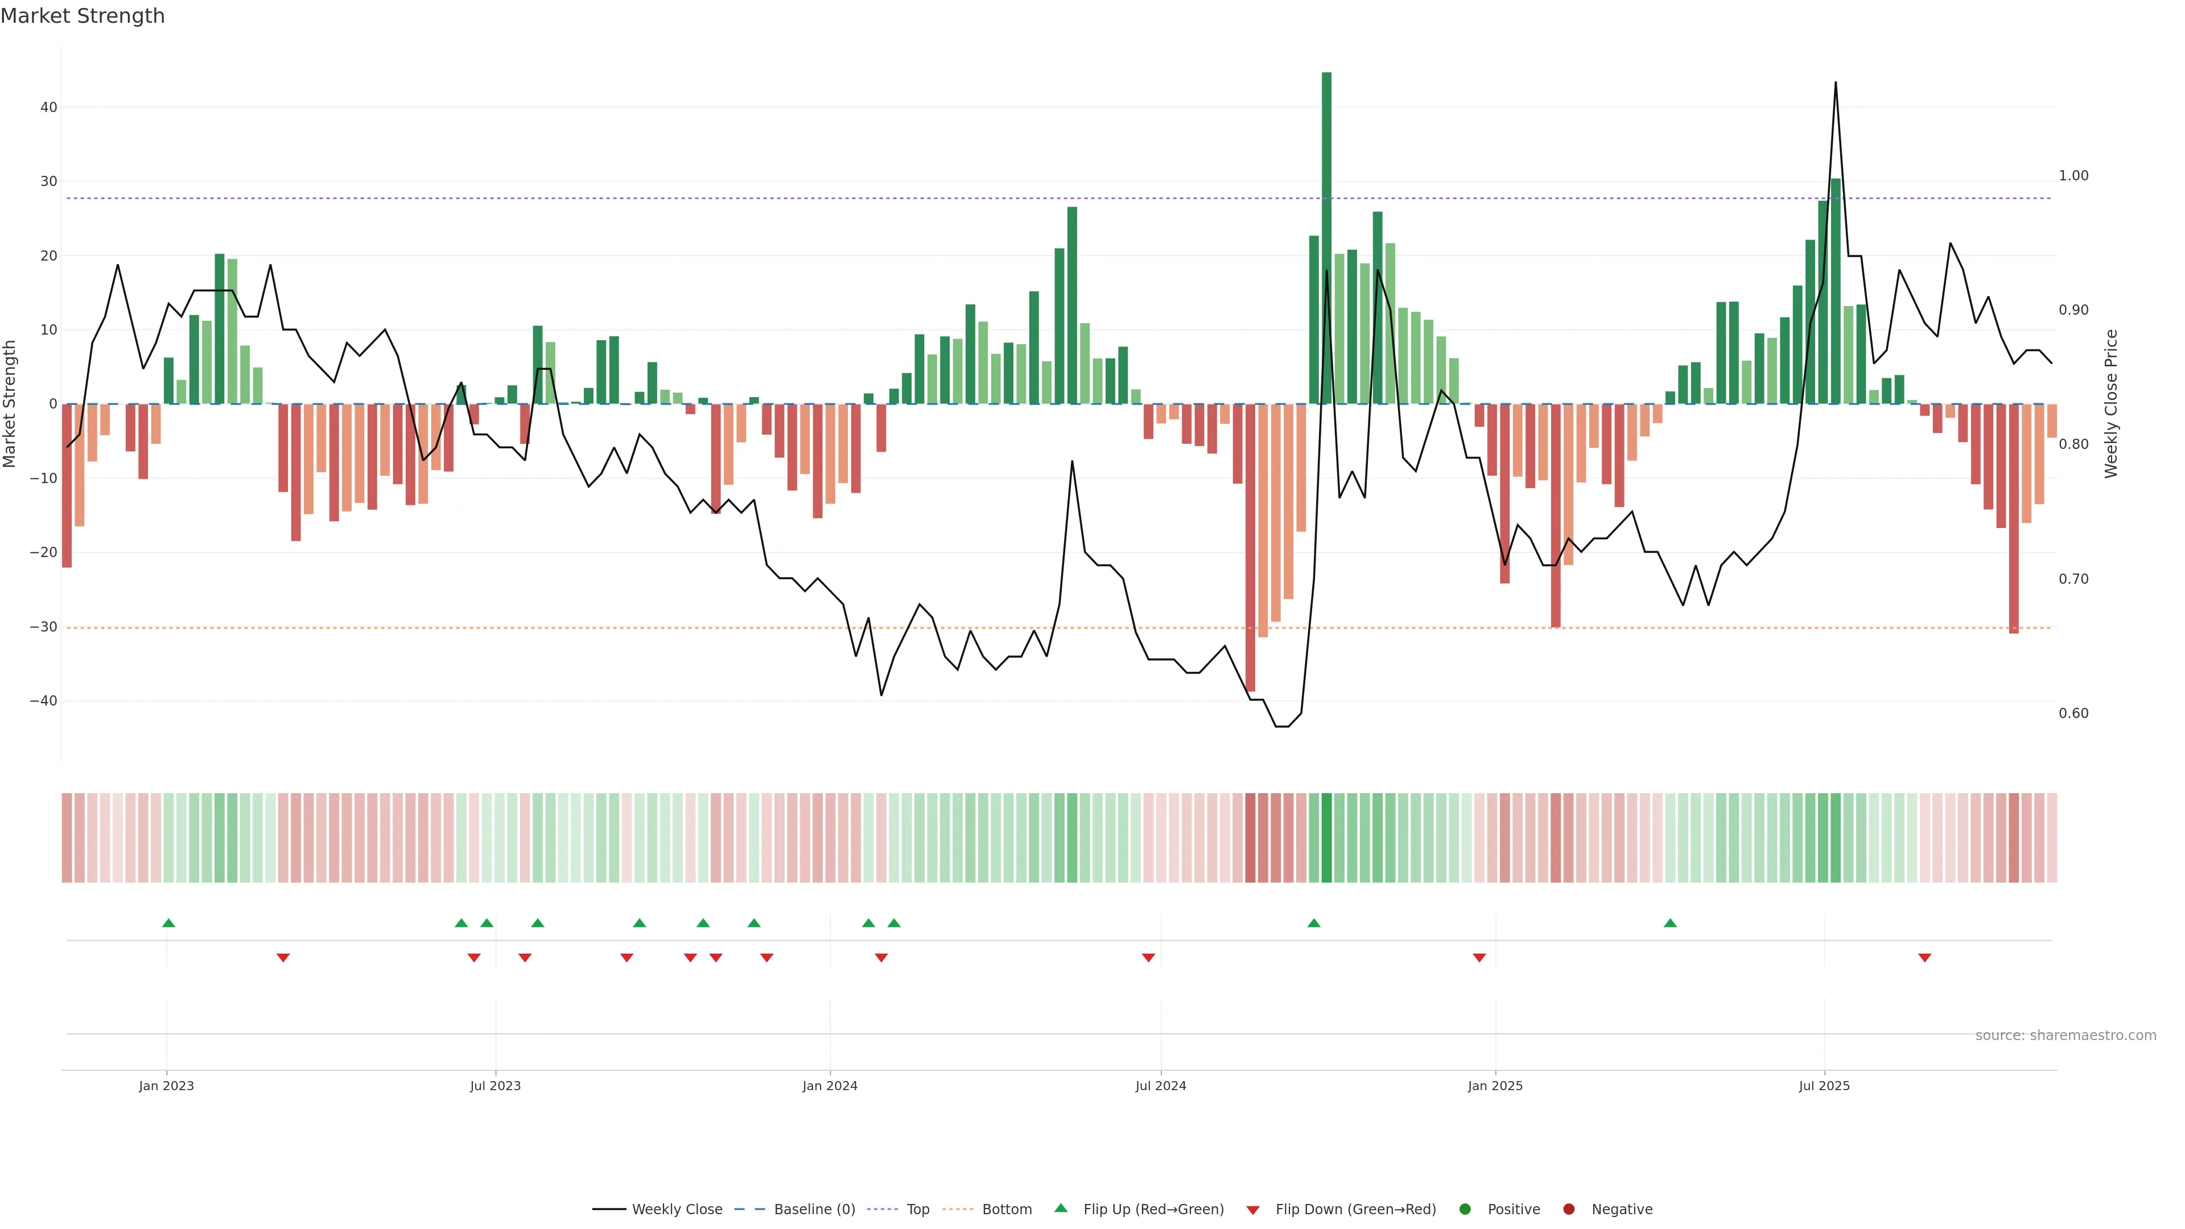Click the last flip-down triangle after Jul 2025

point(1924,958)
